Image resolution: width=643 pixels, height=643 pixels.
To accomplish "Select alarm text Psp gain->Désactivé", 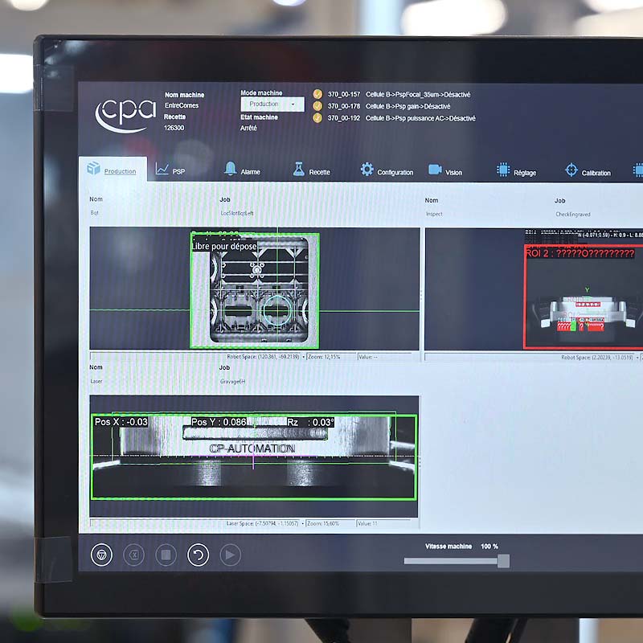I will coord(408,107).
